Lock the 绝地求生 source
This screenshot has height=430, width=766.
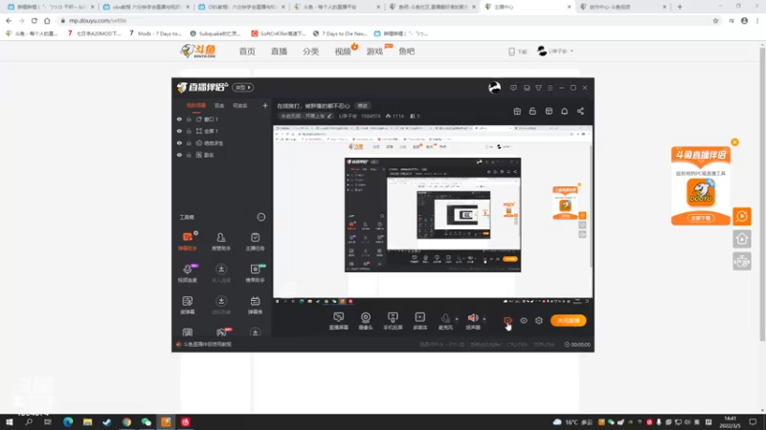(189, 143)
